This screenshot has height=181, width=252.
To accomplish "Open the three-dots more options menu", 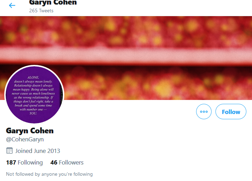I will pos(204,112).
